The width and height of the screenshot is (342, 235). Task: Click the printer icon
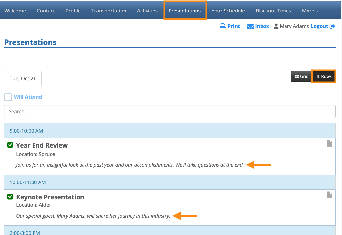pyautogui.click(x=223, y=26)
